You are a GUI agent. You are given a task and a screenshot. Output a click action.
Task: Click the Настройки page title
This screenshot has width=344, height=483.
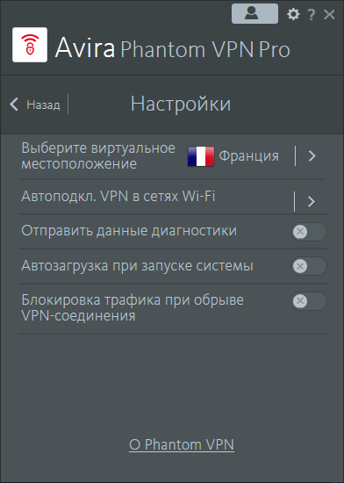pyautogui.click(x=181, y=104)
